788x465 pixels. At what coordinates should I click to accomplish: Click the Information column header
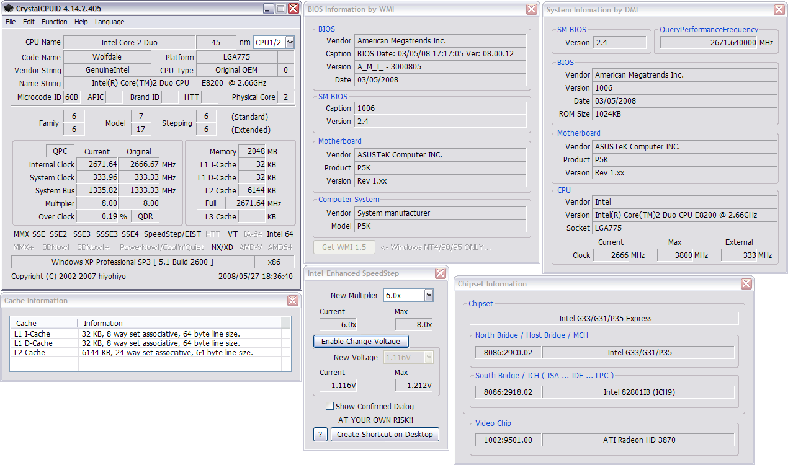179,323
